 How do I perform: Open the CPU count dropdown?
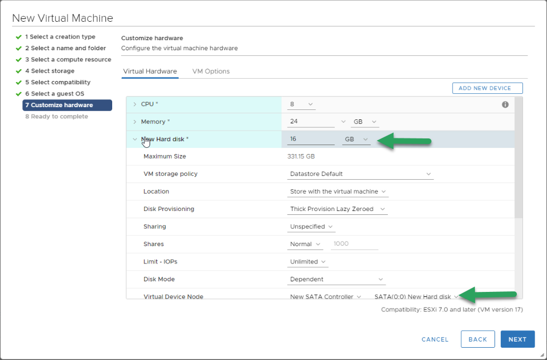coord(301,104)
